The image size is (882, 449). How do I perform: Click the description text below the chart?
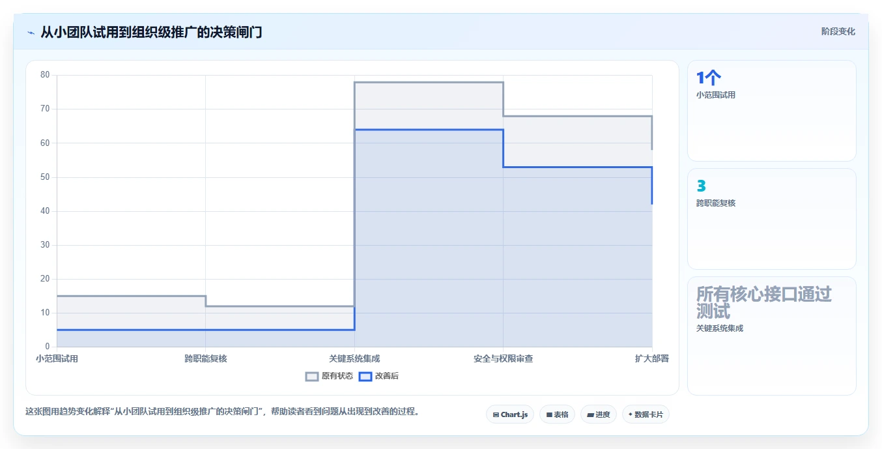[223, 412]
